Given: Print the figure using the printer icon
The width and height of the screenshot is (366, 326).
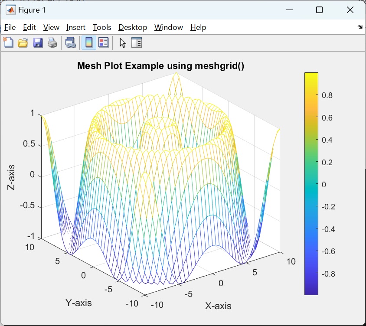Looking at the screenshot, I should coord(52,43).
